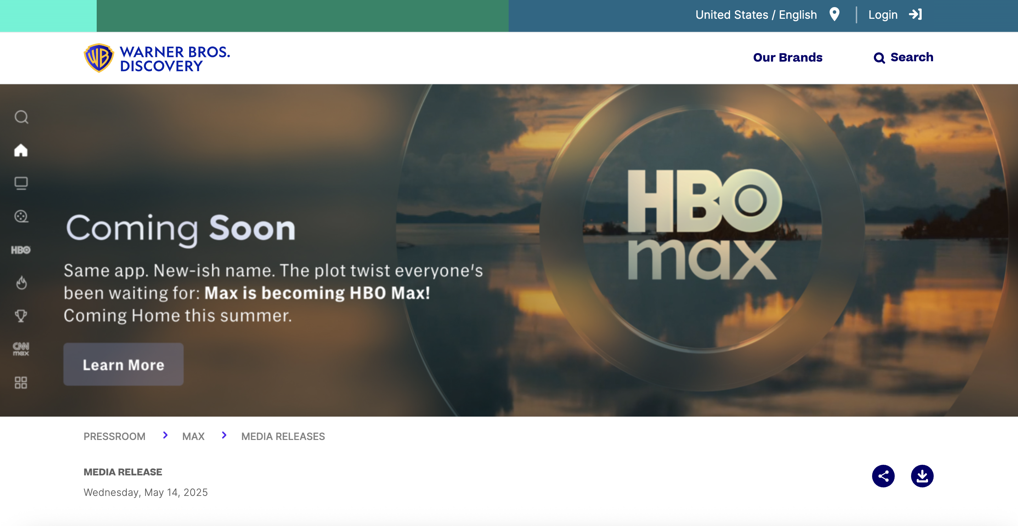The width and height of the screenshot is (1018, 526).
Task: Click the sidebar flame trending icon
Action: coord(21,283)
